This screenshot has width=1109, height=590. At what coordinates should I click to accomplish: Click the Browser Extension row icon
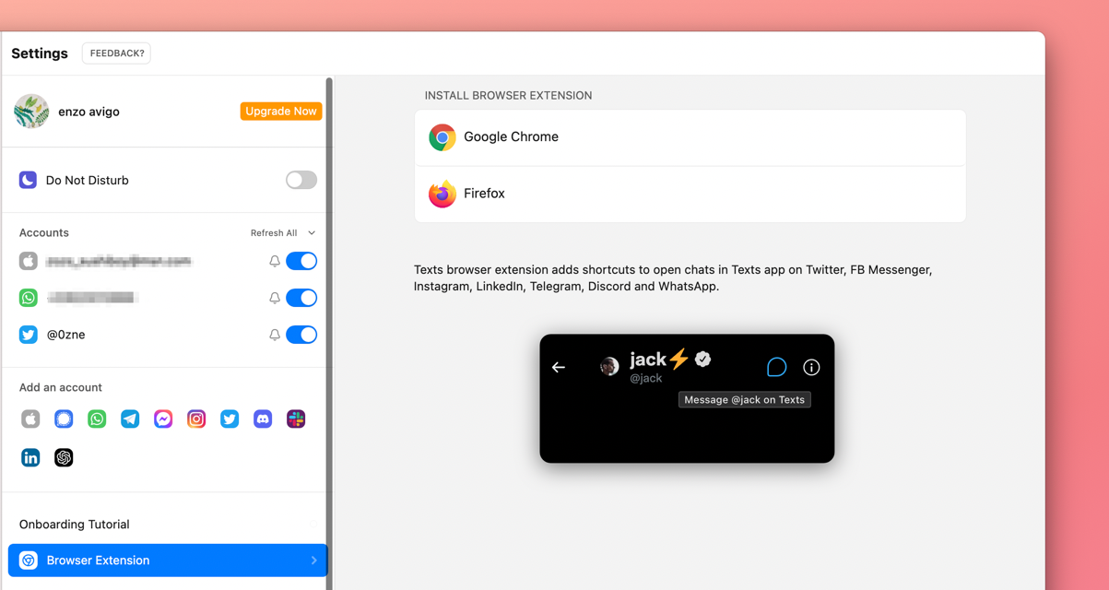(29, 560)
